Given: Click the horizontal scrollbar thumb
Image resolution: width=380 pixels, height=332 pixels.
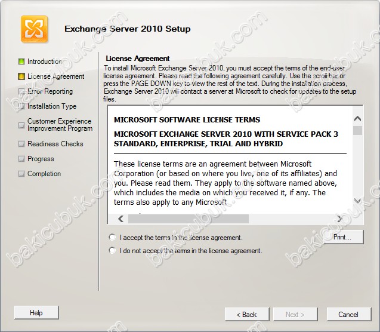Looking at the screenshot, I should (x=189, y=219).
